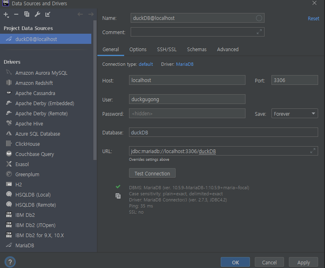Select IBM Db2 for 9.X, 10.X driver
The image size is (325, 268).
46,236
